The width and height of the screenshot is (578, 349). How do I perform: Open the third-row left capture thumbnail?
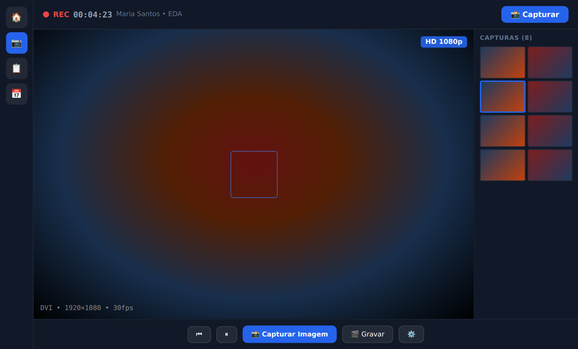[502, 131]
